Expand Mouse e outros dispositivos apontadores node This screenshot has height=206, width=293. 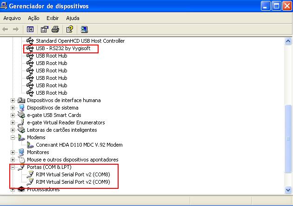13,160
